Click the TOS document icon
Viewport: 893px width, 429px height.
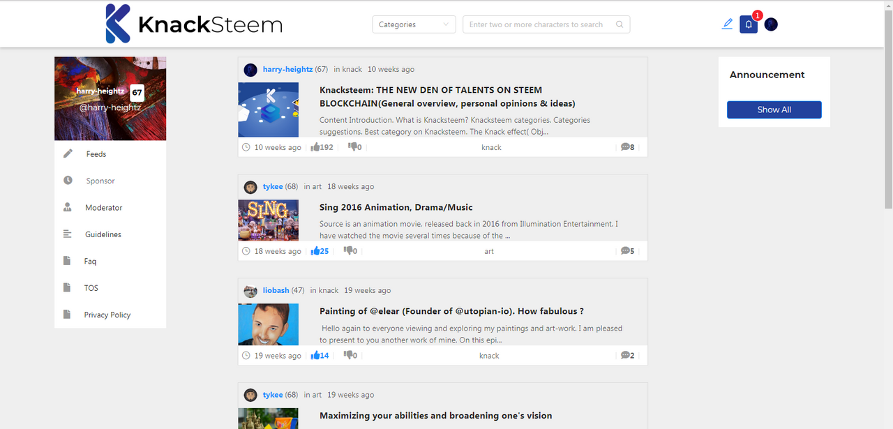(x=68, y=287)
